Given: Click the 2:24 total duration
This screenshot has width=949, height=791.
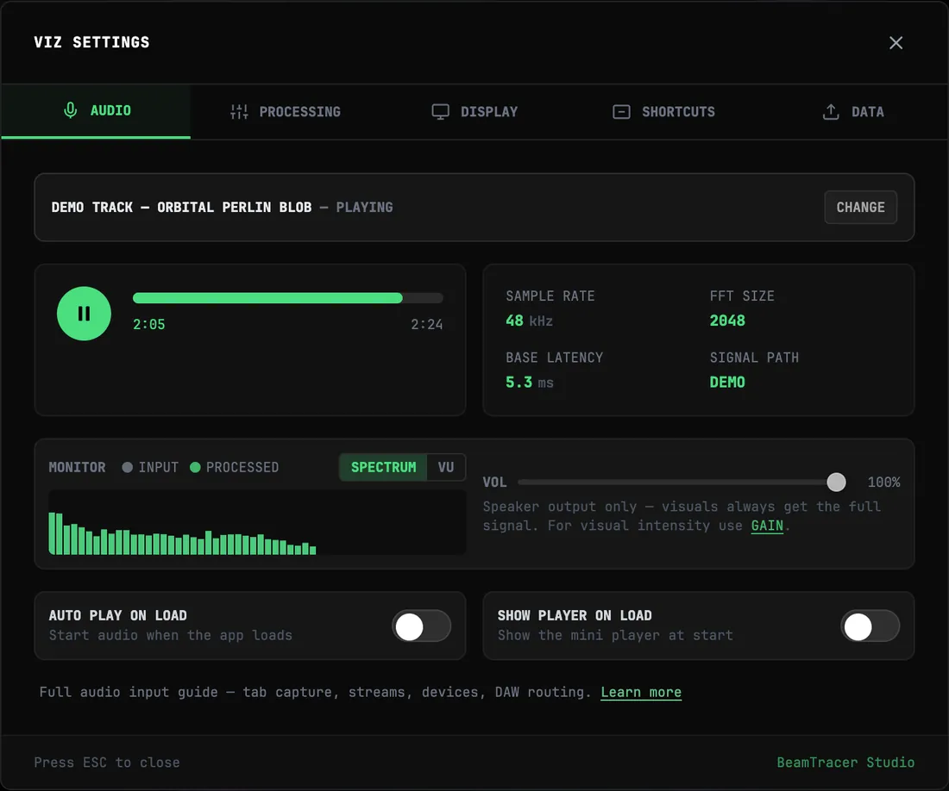Looking at the screenshot, I should tap(427, 325).
